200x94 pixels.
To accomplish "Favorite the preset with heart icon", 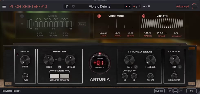I will (73, 7).
